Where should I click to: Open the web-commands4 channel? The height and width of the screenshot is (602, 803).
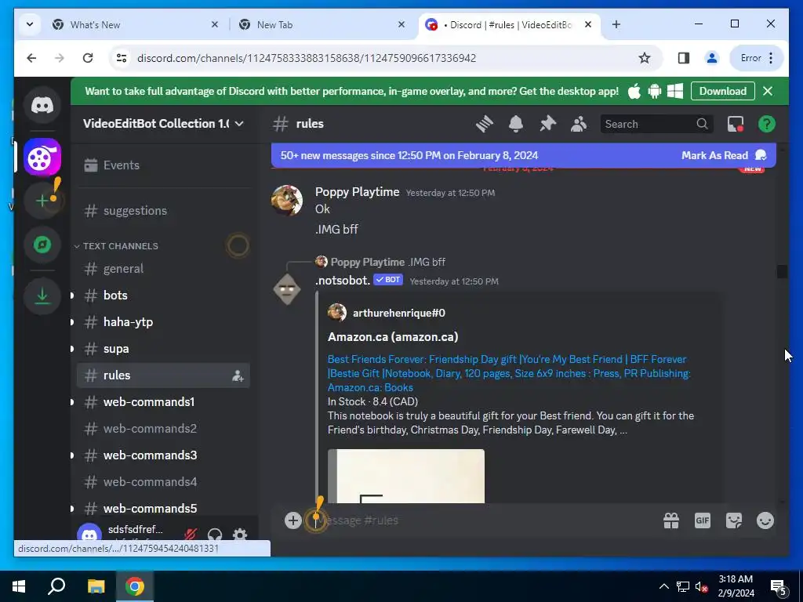coord(163,482)
